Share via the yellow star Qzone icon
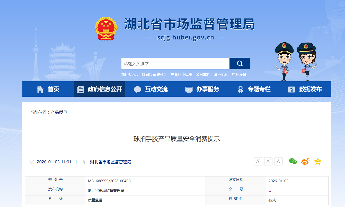This screenshot has width=345, height=207. tap(318, 161)
